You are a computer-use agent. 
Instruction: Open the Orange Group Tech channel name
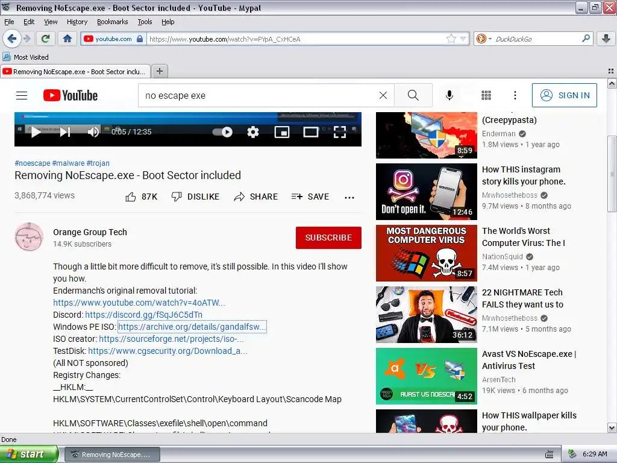(90, 232)
